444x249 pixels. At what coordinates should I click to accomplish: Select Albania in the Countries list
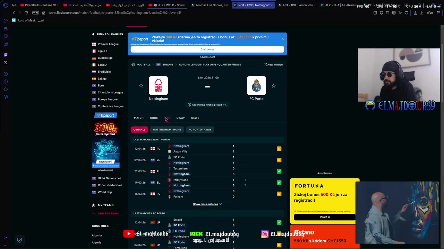click(x=97, y=236)
